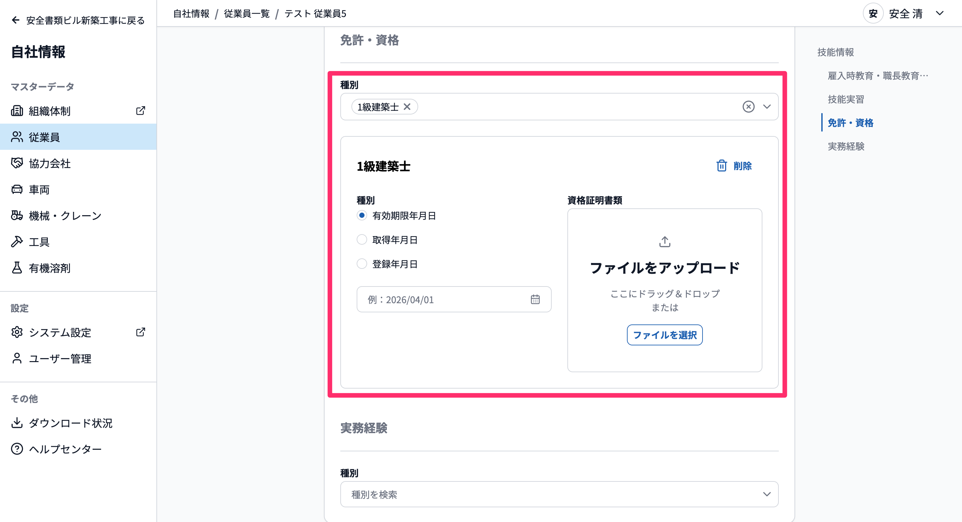Select the 登録年月日 radio button
Screen dimensions: 962x522
pyautogui.click(x=362, y=264)
